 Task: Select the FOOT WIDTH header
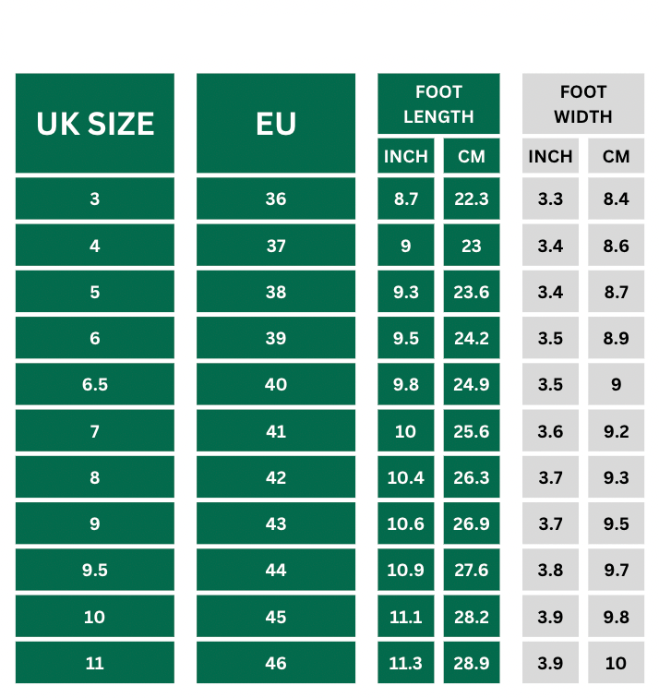(x=583, y=103)
